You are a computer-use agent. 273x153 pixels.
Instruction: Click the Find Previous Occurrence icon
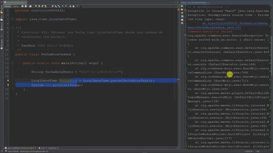pos(39,6)
